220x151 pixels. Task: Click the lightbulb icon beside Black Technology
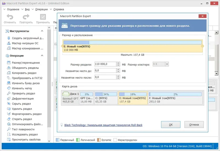(x=61, y=125)
